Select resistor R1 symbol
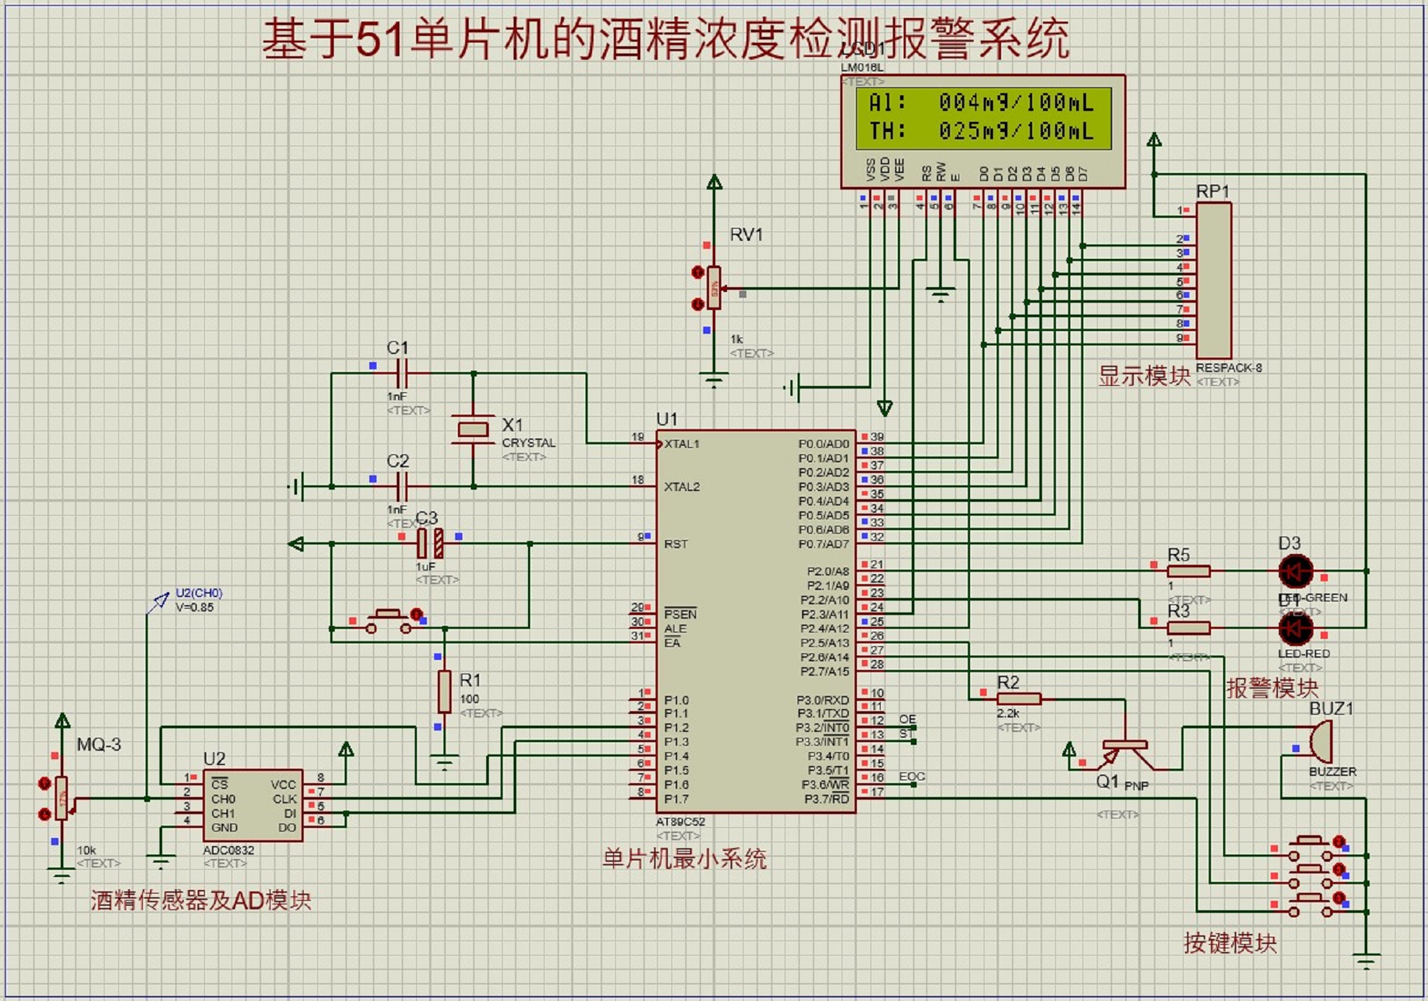 tap(444, 692)
